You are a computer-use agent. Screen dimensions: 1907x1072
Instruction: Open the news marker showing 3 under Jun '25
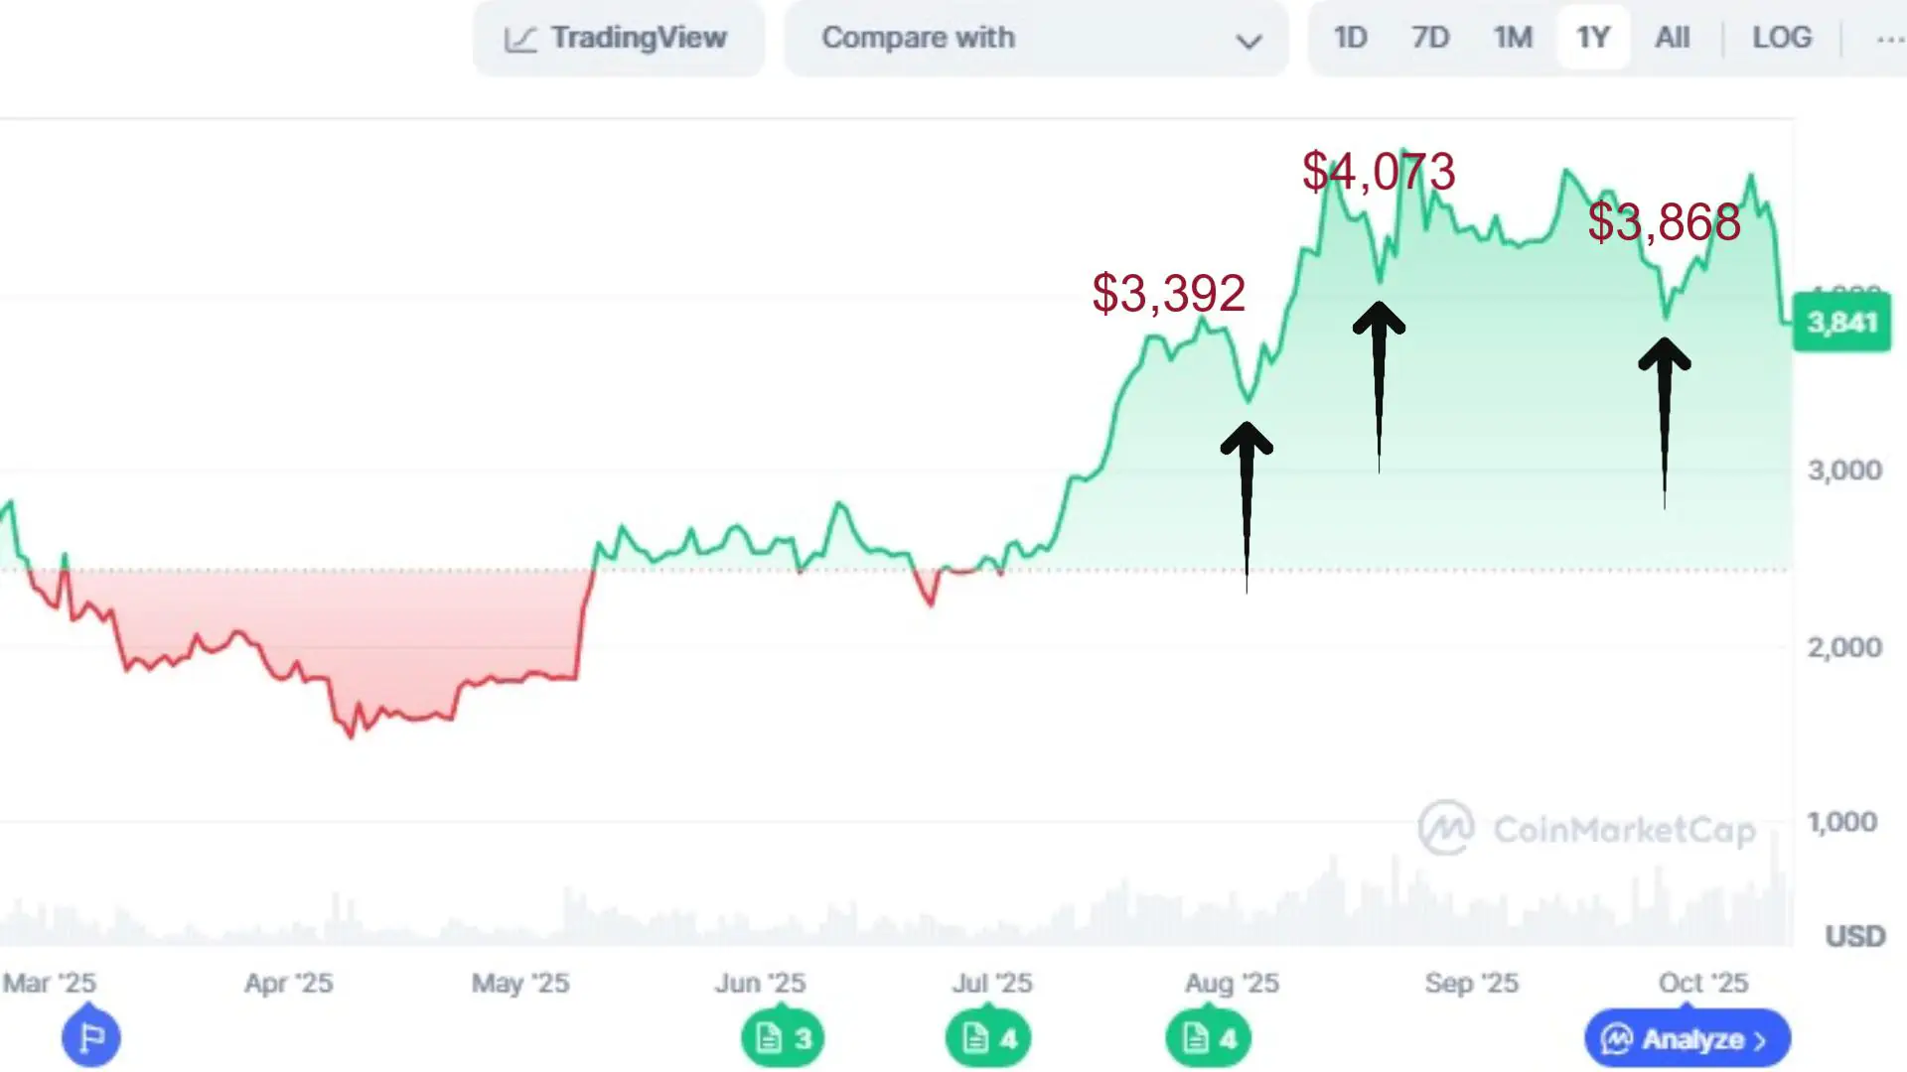coord(783,1037)
